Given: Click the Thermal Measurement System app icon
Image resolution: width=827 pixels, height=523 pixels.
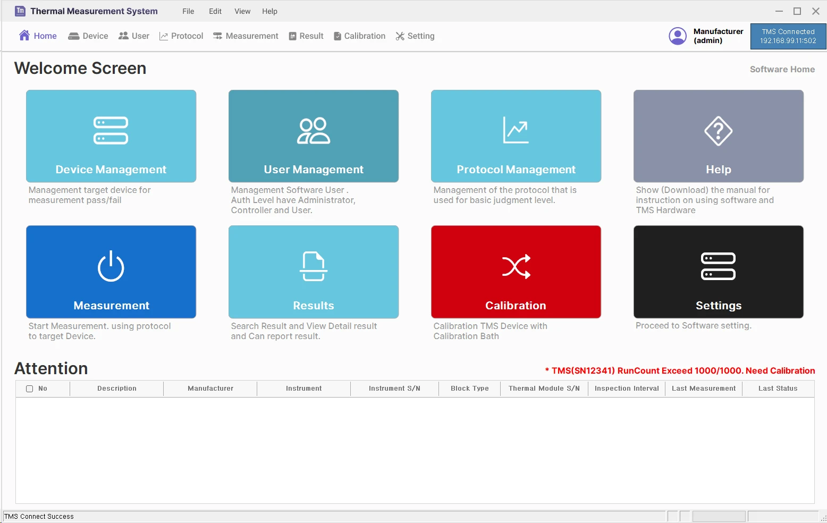Looking at the screenshot, I should click(x=20, y=11).
